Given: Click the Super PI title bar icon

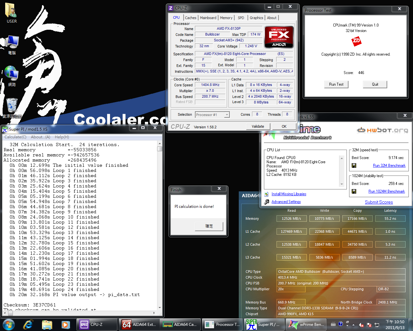Looking at the screenshot, I should tap(5, 129).
